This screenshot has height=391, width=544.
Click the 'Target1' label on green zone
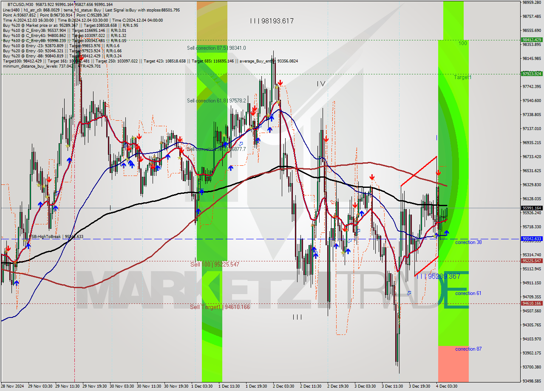(462, 77)
